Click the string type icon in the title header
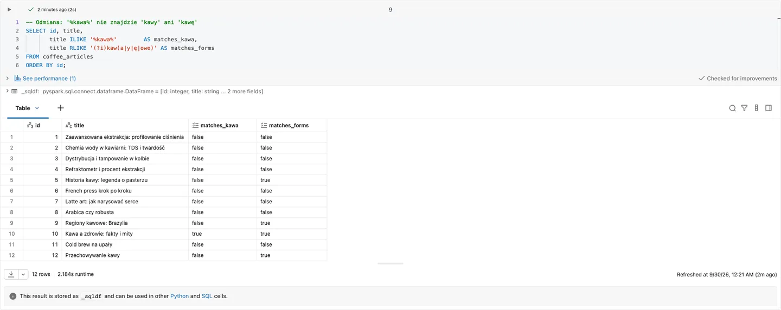Image resolution: width=781 pixels, height=310 pixels. tap(69, 125)
